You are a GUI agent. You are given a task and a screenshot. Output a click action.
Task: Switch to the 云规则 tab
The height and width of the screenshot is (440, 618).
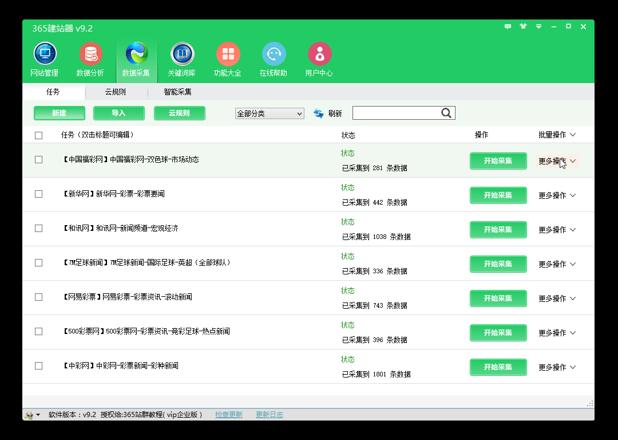(116, 92)
